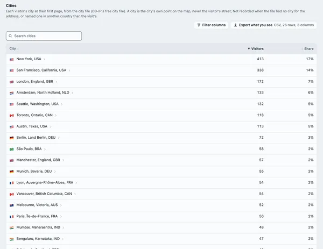Viewport: 323px width, 249px height.
Task: Click the Cities section heading
Action: pos(11,5)
